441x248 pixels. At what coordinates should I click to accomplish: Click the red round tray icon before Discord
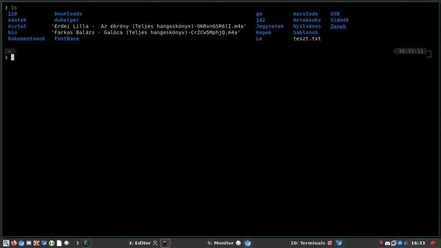click(x=381, y=243)
